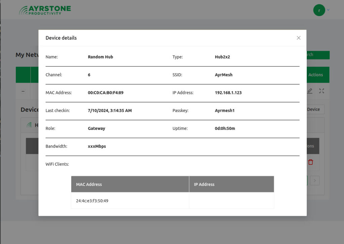
Task: Go to next page with right chevron
Action: pyautogui.click(x=314, y=181)
